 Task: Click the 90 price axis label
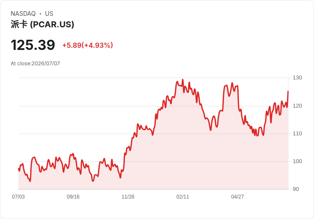296,189
